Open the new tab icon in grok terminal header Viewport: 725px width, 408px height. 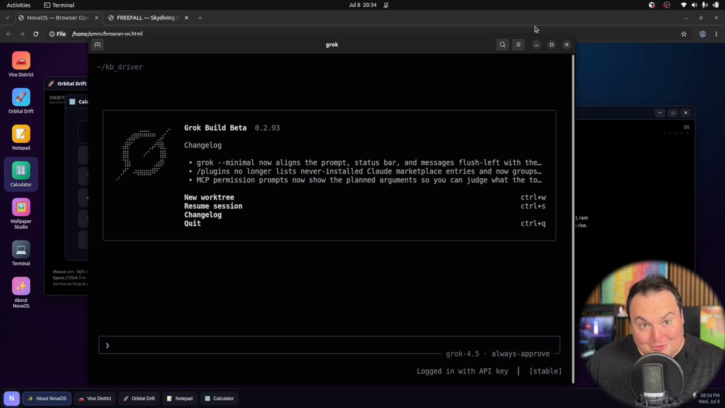click(97, 45)
